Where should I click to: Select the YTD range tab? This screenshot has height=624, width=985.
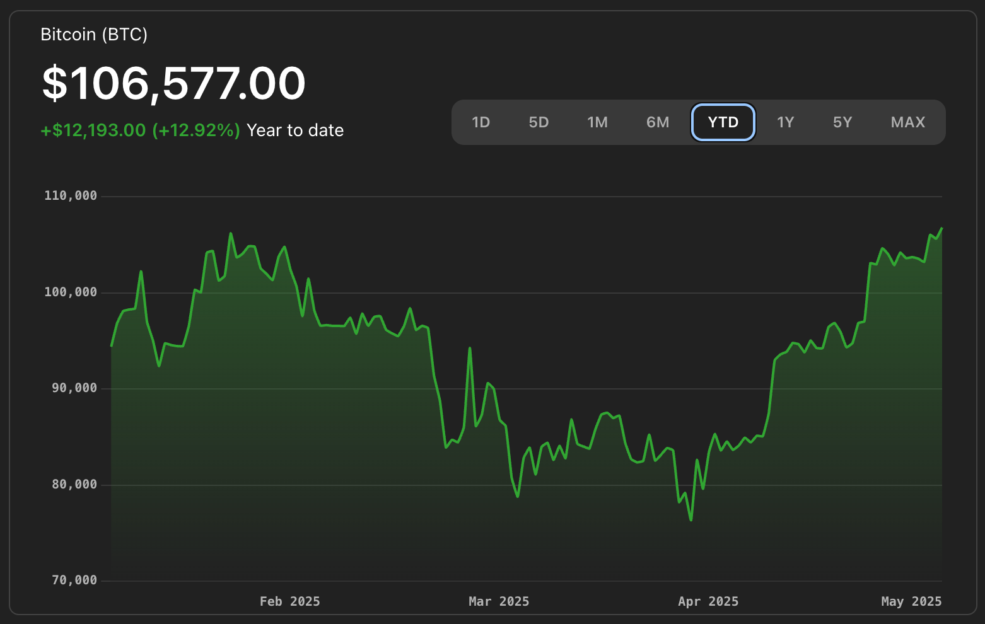coord(723,122)
